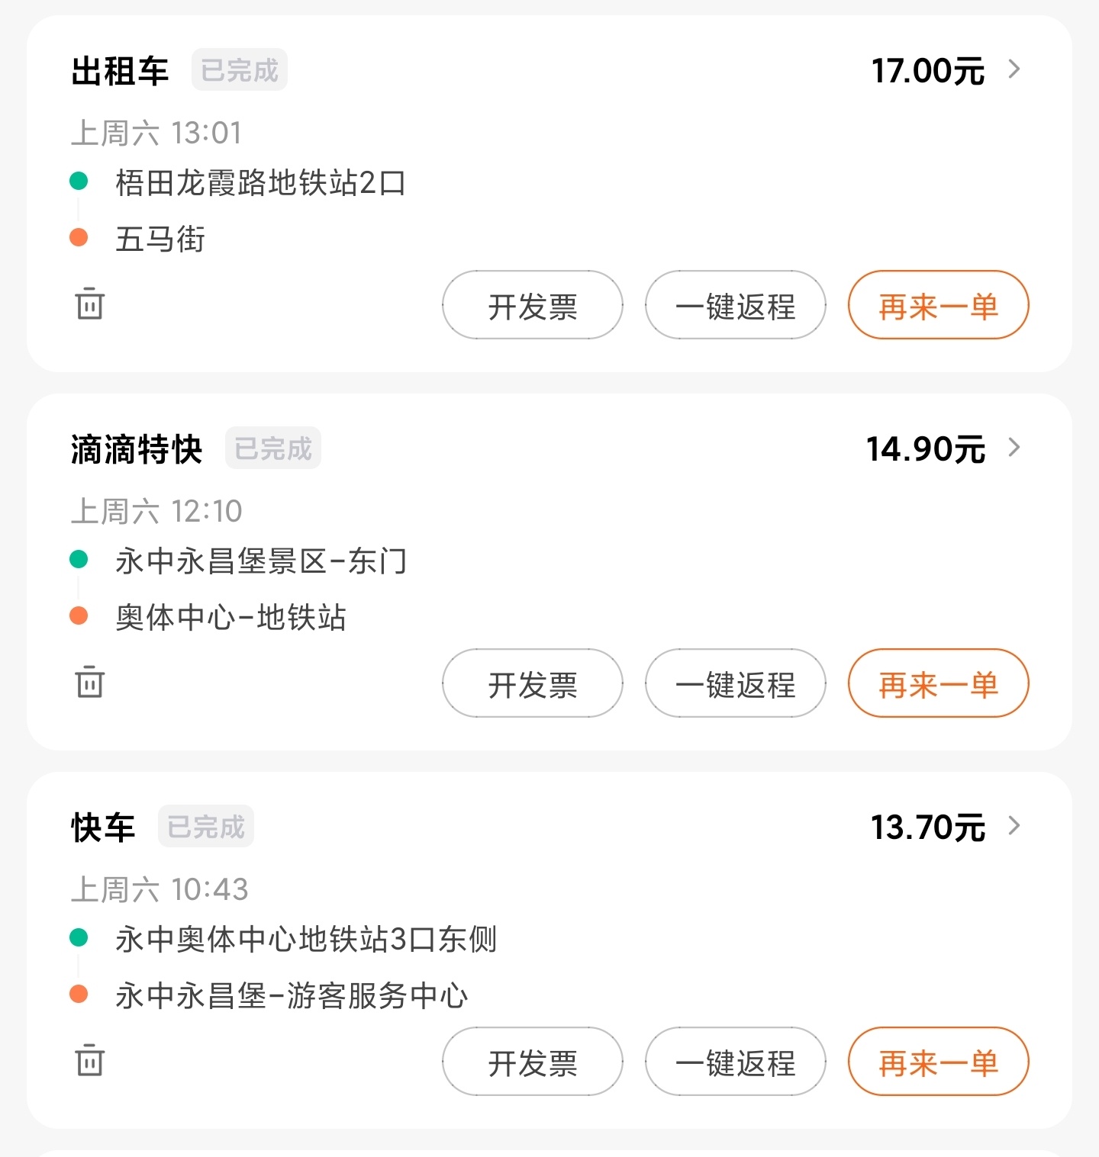Select 一键返程 on the 快车 order
Screen dimensions: 1099x1157
coord(736,1062)
